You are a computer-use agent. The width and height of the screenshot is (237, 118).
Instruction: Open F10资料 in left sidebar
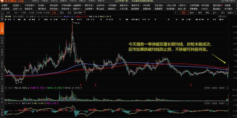coord(2,40)
